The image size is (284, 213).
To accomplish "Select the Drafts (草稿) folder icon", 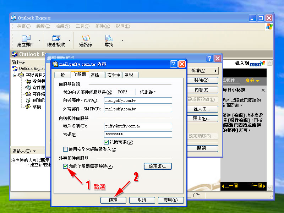I will (28, 106).
